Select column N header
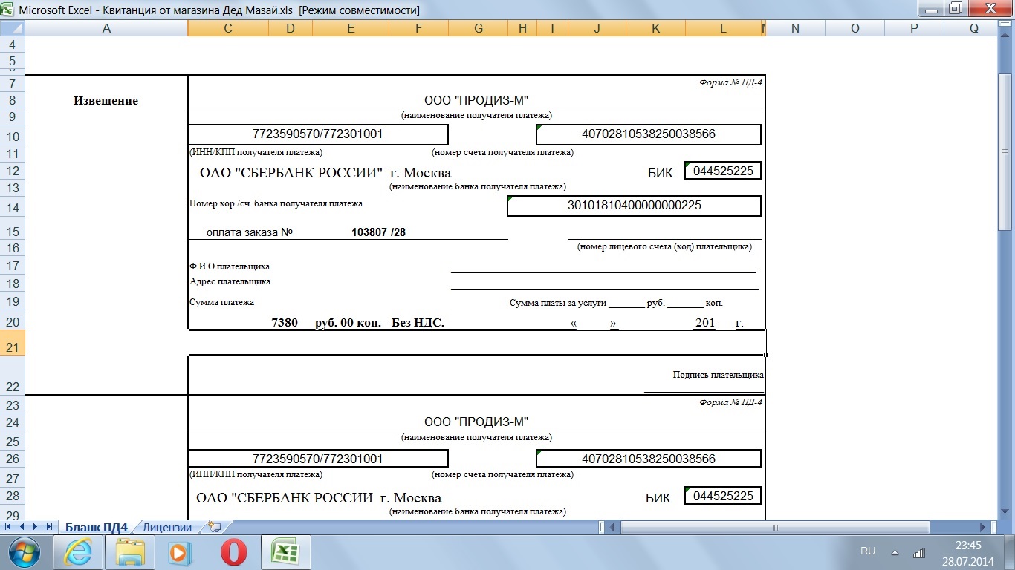The image size is (1015, 570). coord(795,28)
